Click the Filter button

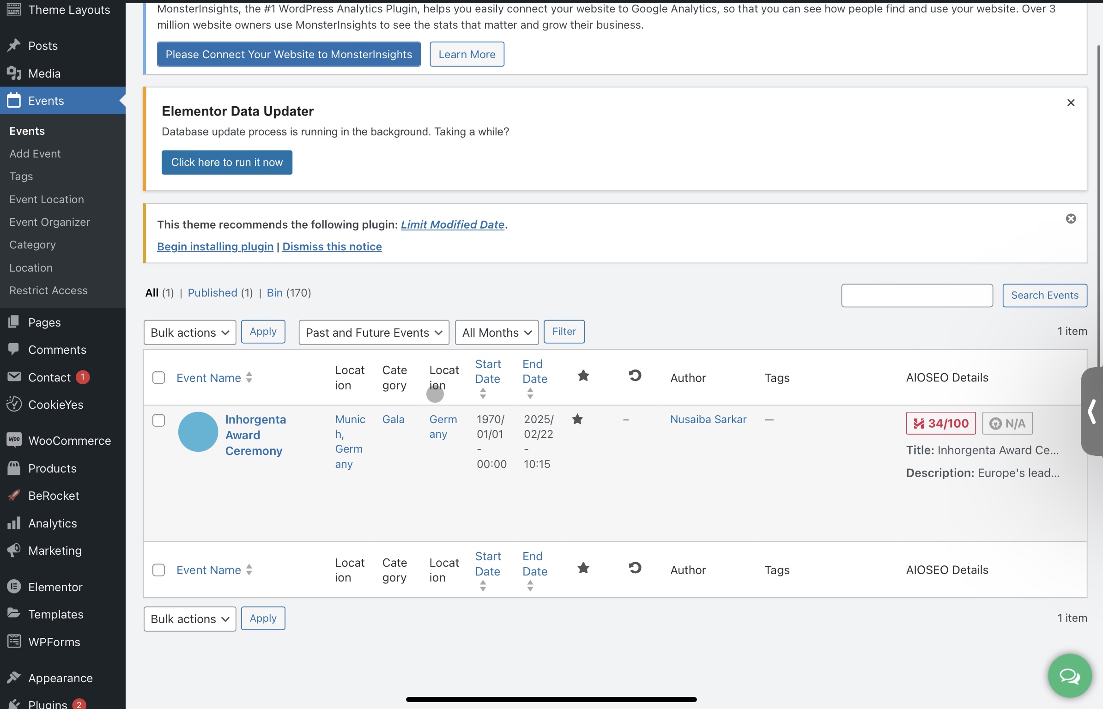click(564, 332)
